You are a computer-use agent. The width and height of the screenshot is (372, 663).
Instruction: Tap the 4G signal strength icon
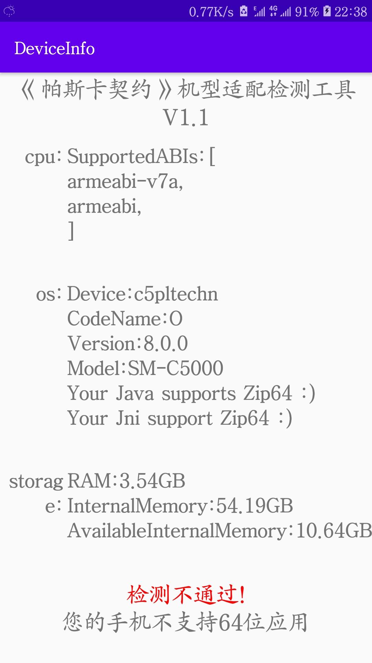(280, 11)
